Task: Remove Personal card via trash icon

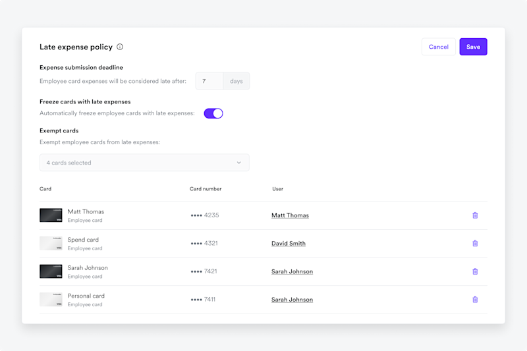Action: point(475,300)
